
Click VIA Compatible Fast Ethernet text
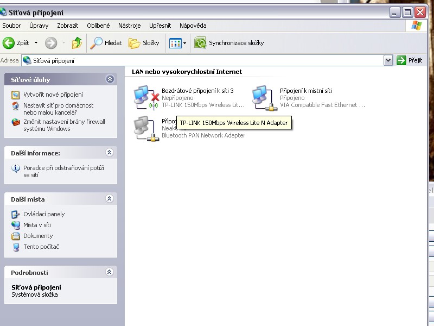tap(322, 105)
